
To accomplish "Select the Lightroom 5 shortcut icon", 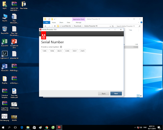I will 5,54.
